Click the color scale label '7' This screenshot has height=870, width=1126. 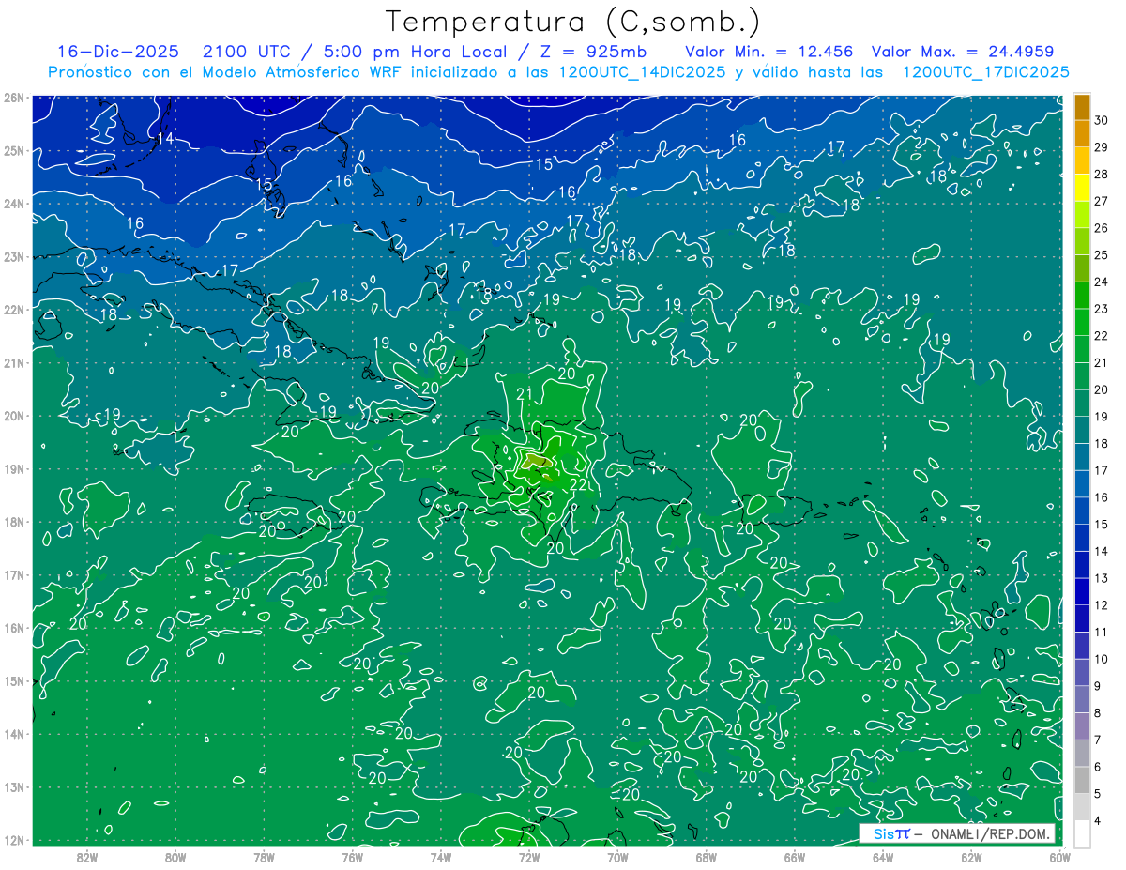[x=1098, y=740]
